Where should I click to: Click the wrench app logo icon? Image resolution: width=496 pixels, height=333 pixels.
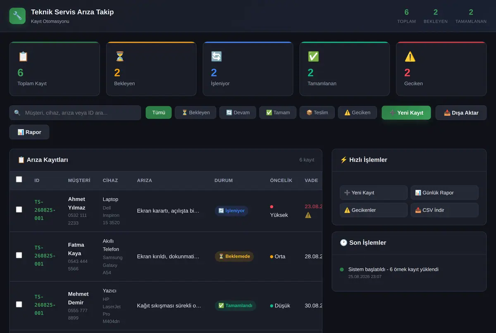17,16
